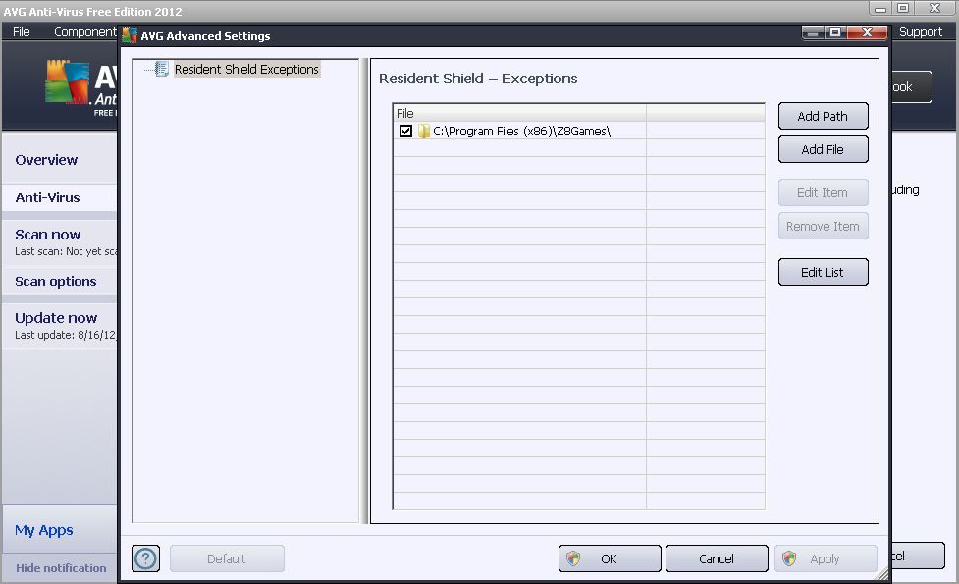The image size is (959, 584).
Task: Open Scan options in the AVG sidebar
Action: click(x=59, y=282)
